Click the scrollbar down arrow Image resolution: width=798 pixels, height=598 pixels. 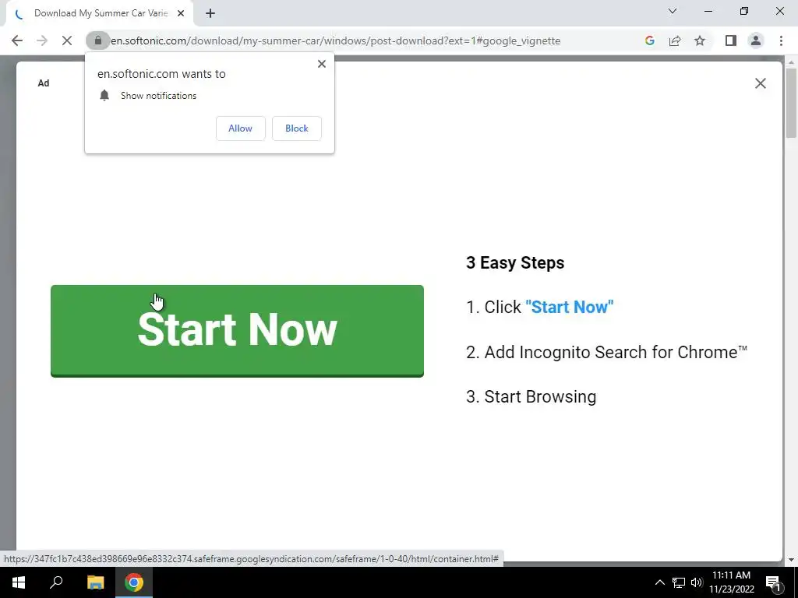click(791, 560)
